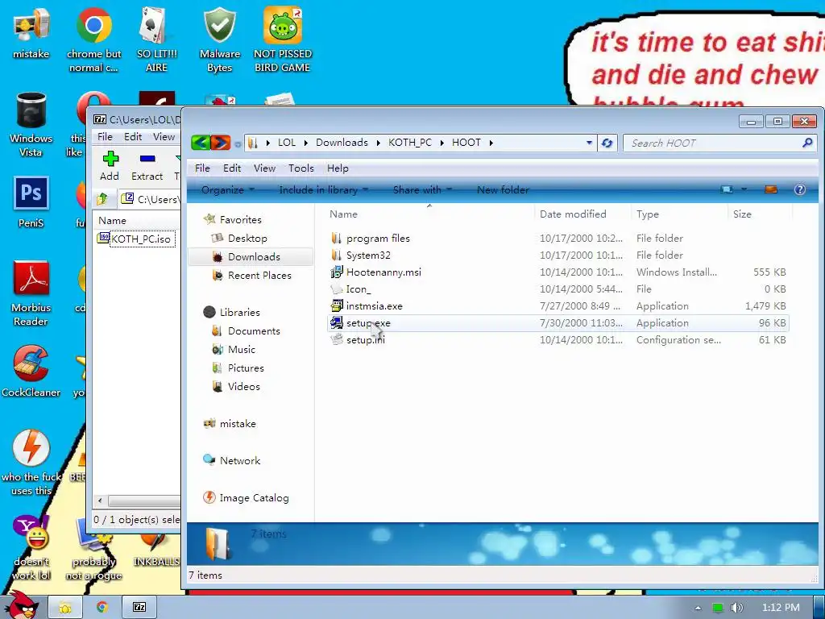
Task: Open the recent pages dropdown beside navigation arrows
Action: click(x=238, y=143)
